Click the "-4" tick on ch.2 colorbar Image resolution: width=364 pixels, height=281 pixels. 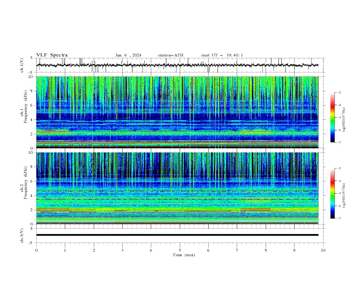[339, 181]
